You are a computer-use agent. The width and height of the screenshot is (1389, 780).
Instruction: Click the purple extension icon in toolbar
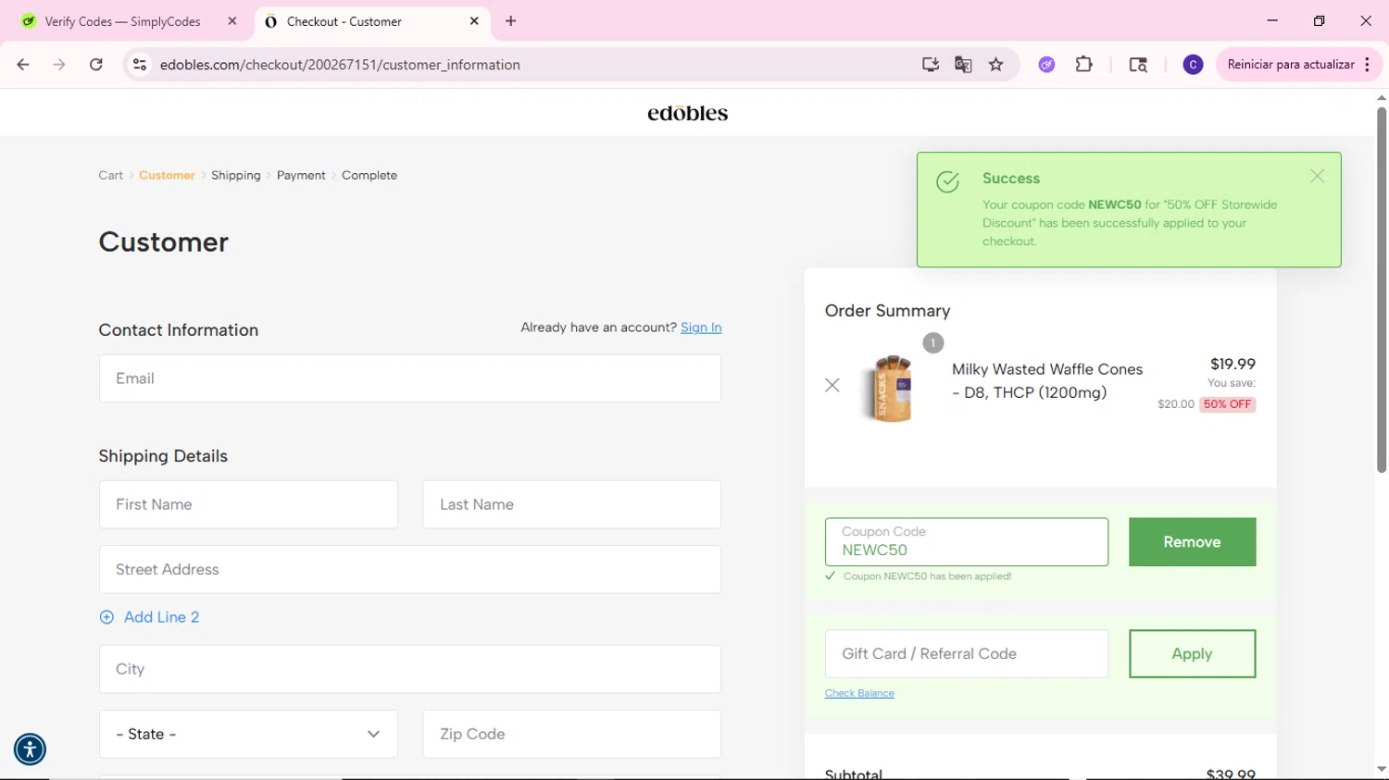point(1047,65)
